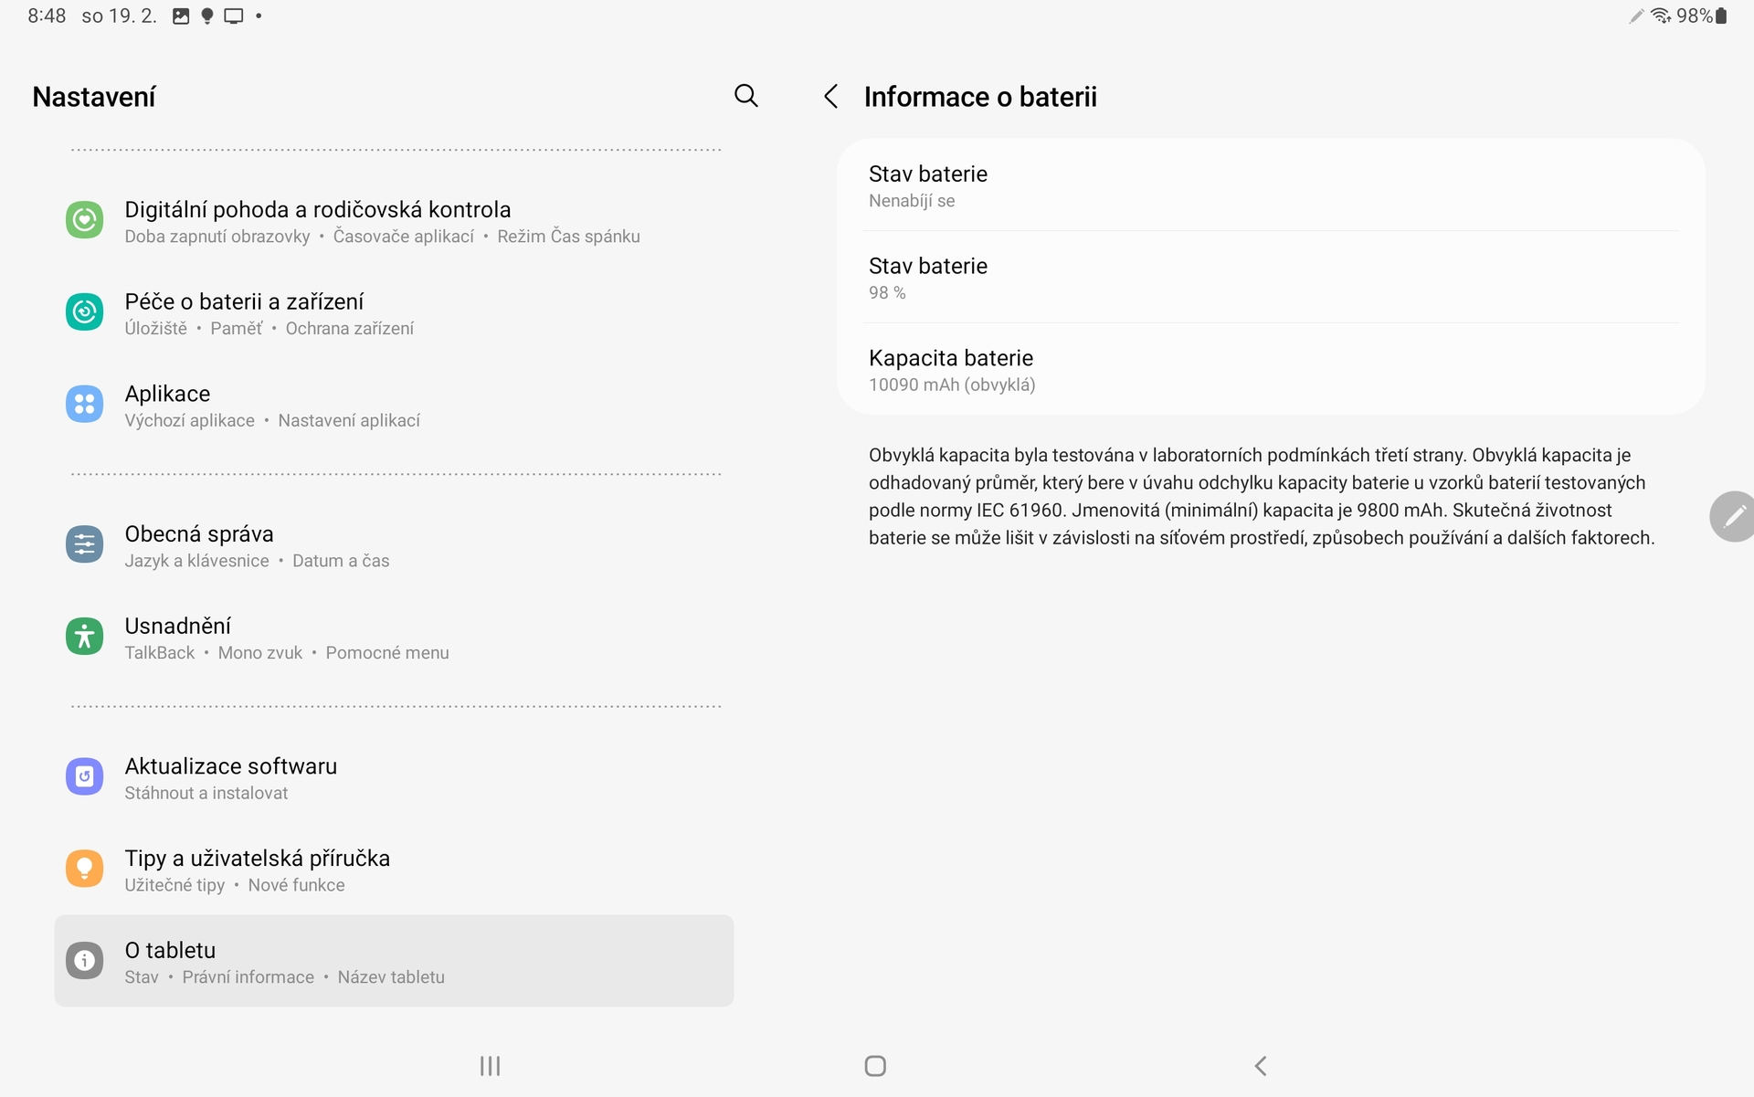Image resolution: width=1754 pixels, height=1097 pixels.
Task: Open the Digitální pohoda a rodičovská kontrola settings icon
Action: (x=84, y=220)
